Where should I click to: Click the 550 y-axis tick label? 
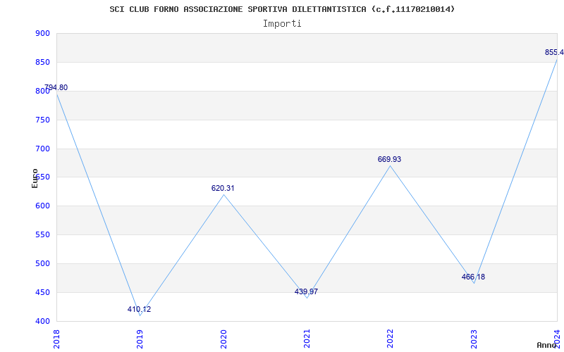(x=42, y=235)
